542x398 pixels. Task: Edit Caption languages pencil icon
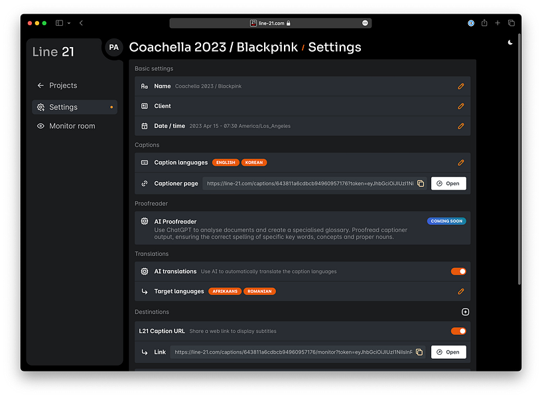[461, 163]
